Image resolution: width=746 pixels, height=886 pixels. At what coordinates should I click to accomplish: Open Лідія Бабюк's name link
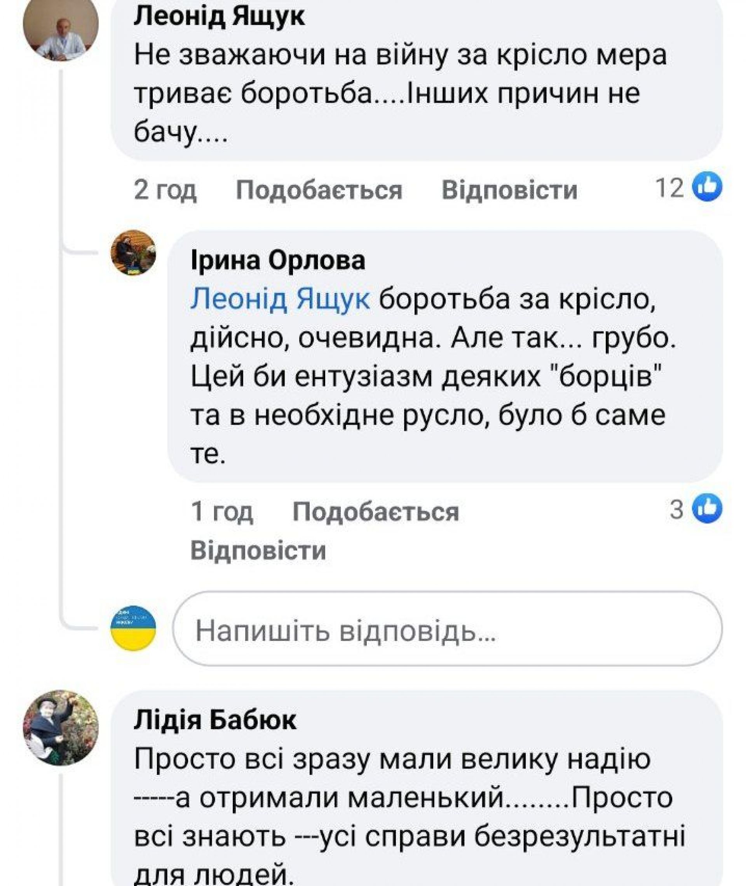click(x=215, y=720)
